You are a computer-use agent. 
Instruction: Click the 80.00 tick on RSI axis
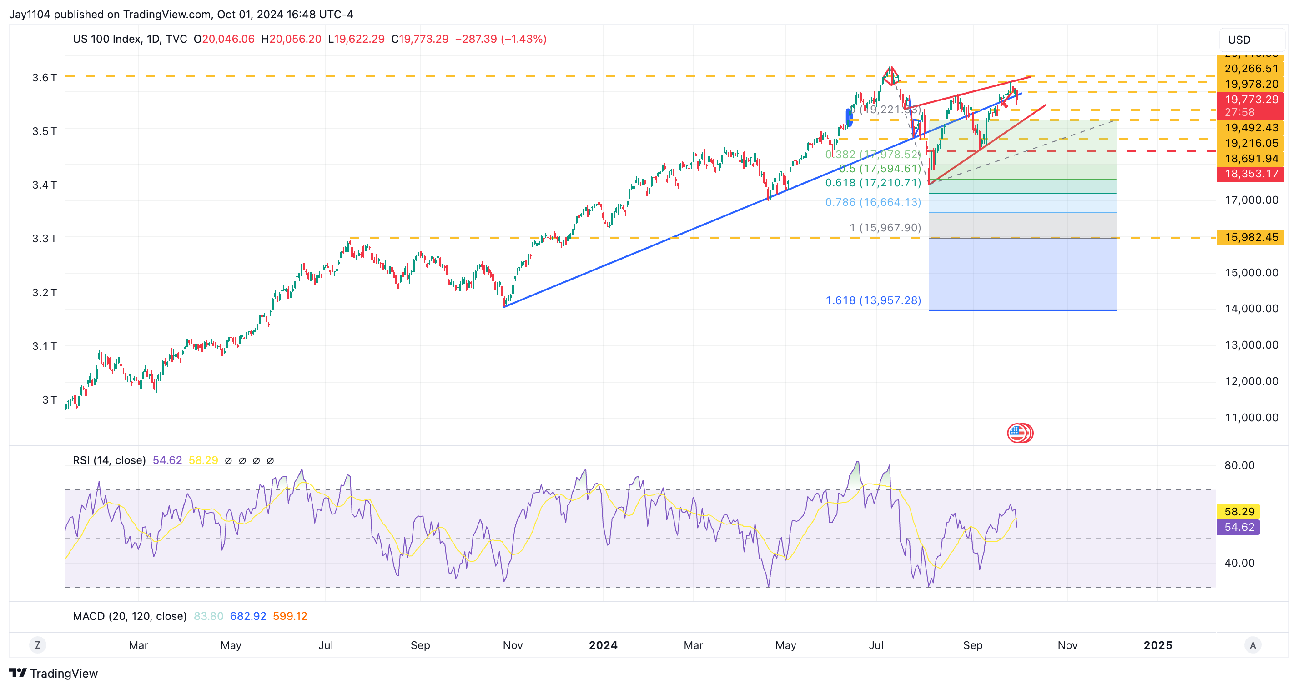pos(1239,465)
